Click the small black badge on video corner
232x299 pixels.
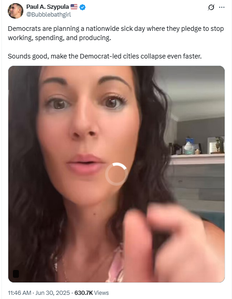coord(16,274)
